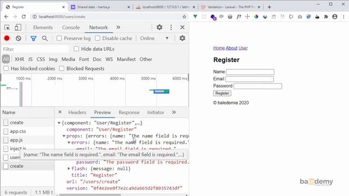Check Has blocked cookies
This screenshot has height=196, width=349.
tap(6, 69)
